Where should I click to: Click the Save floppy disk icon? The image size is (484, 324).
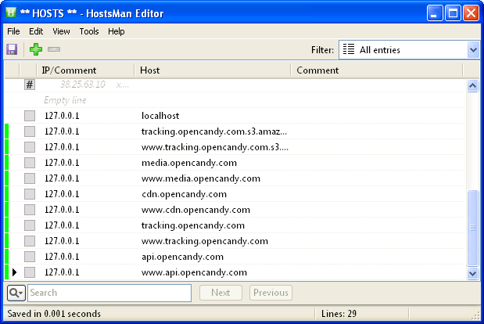12,49
